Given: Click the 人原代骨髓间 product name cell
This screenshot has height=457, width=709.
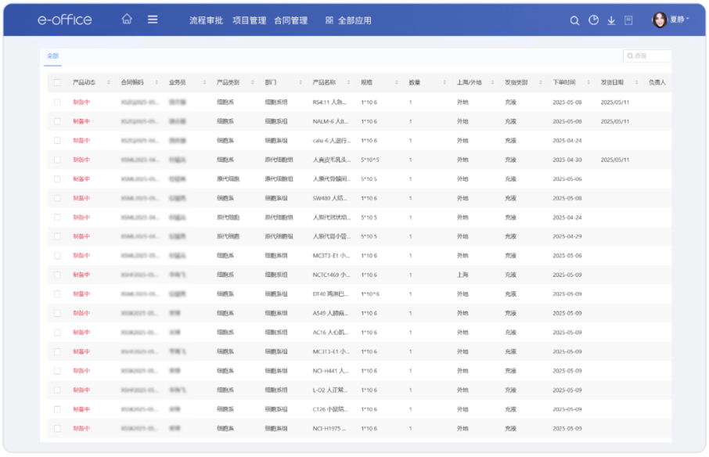Looking at the screenshot, I should coord(332,179).
